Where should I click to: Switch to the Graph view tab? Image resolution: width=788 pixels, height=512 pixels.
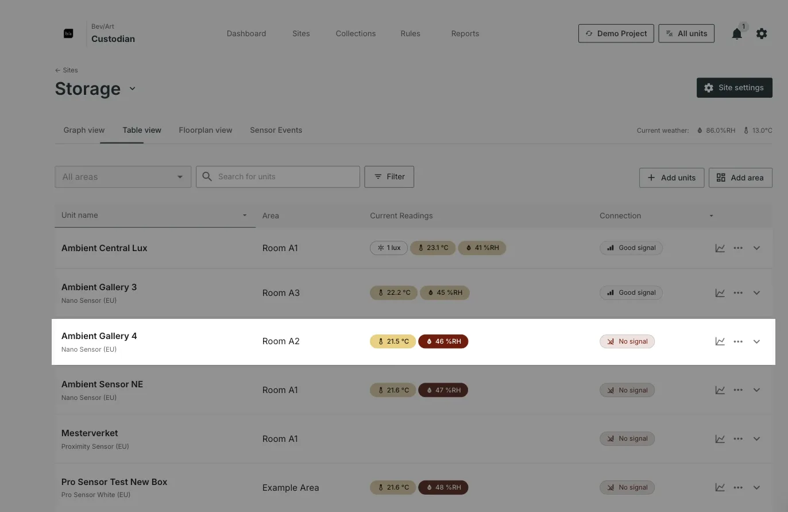[84, 130]
